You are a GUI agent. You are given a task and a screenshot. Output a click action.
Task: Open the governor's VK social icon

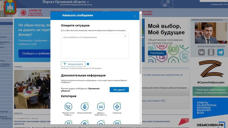coord(201,52)
